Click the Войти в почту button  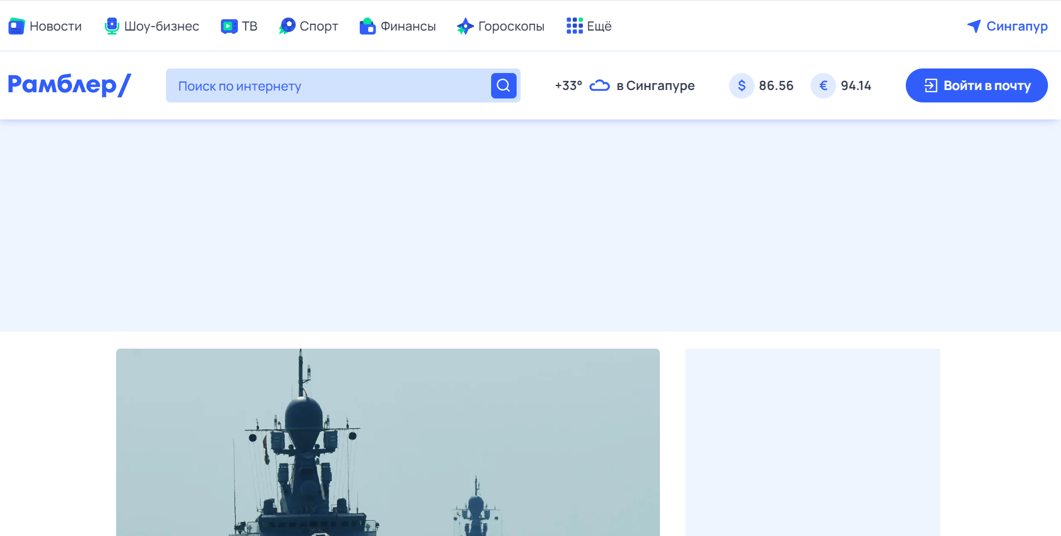[977, 85]
